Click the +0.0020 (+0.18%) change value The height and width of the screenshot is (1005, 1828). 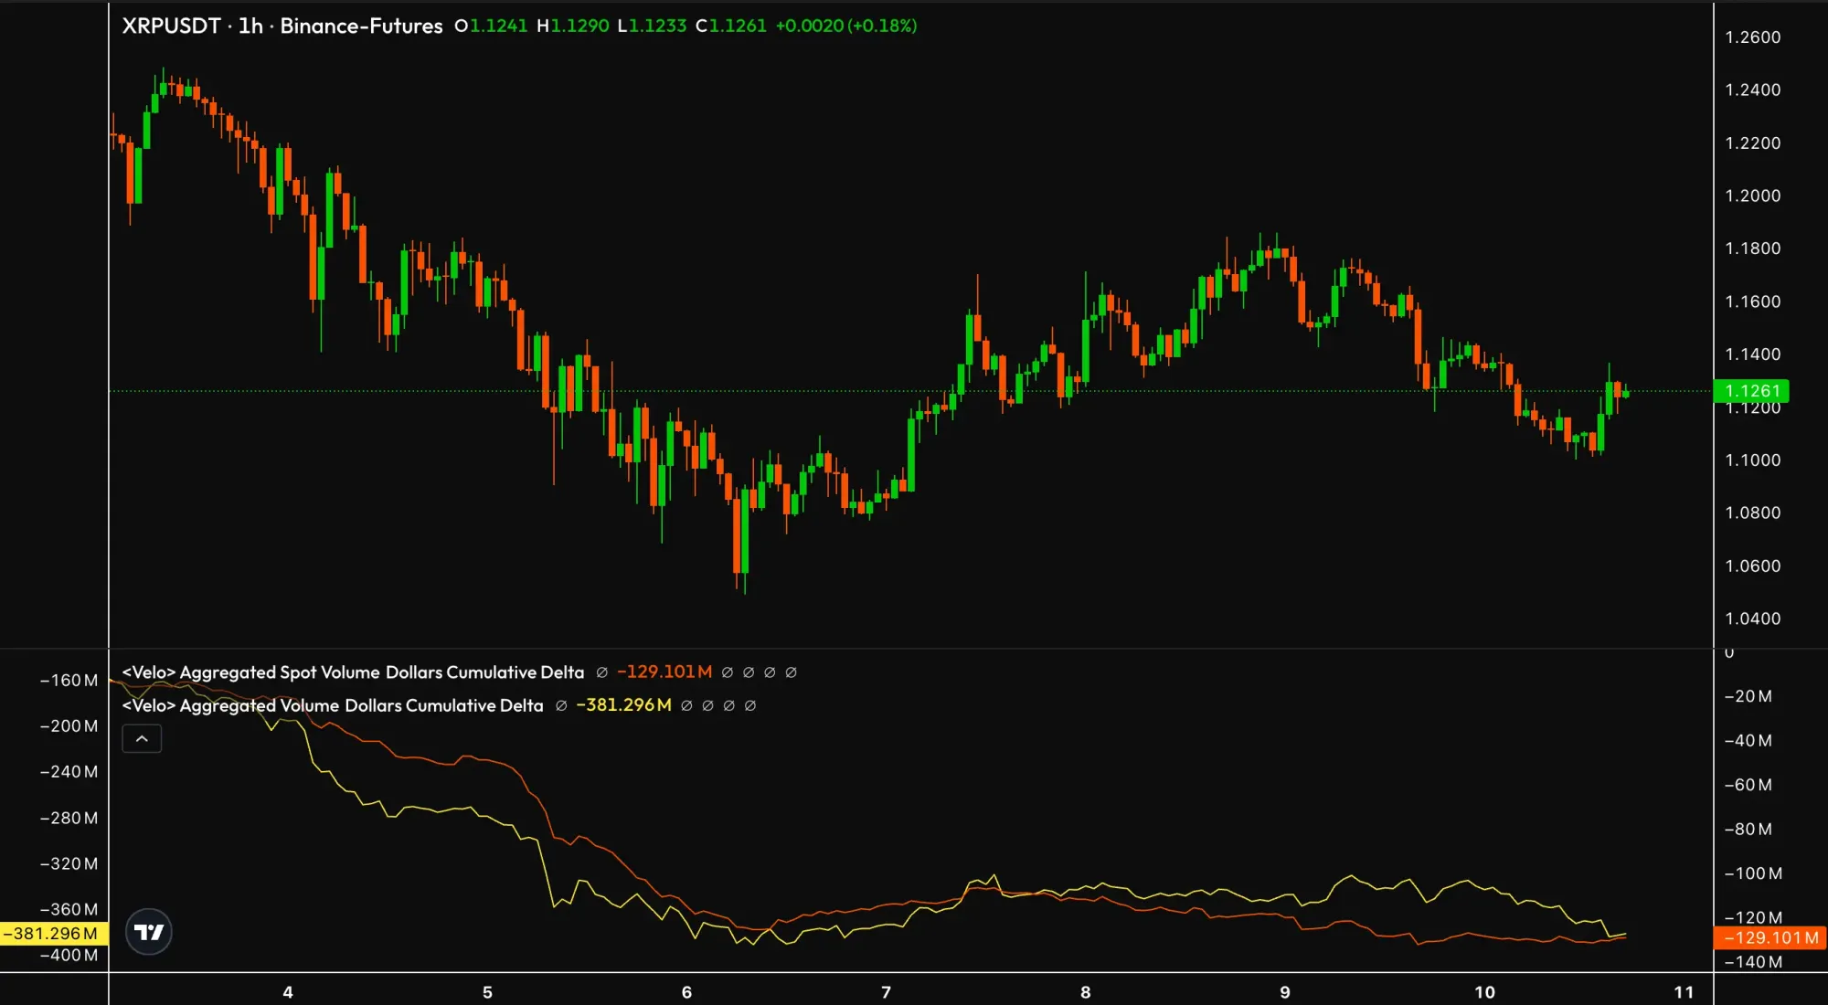pyautogui.click(x=846, y=26)
